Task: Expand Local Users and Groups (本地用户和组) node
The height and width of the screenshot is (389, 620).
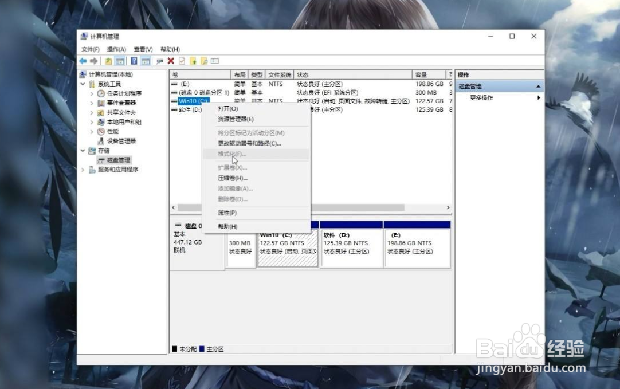Action: pos(92,122)
